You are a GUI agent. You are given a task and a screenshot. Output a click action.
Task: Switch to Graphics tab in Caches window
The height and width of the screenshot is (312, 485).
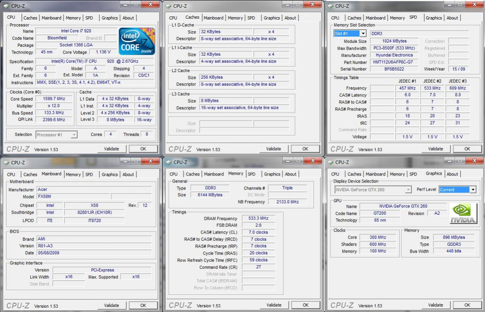point(272,18)
